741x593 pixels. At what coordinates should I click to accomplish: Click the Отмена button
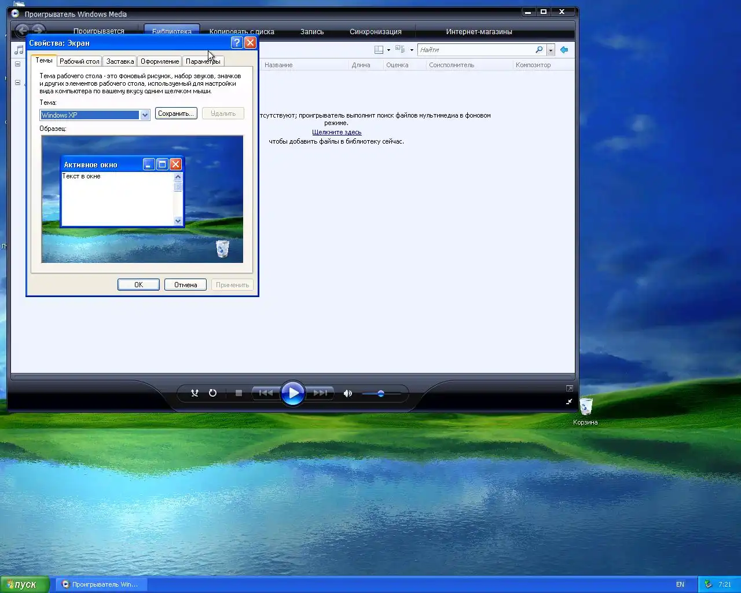click(x=185, y=284)
